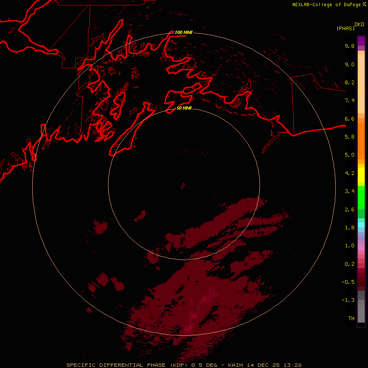The width and height of the screenshot is (368, 368).
Task: Click the 2.6 legend value
Action: (x=350, y=210)
